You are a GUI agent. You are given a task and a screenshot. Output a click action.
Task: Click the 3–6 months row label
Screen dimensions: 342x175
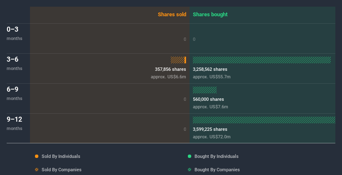(x=15, y=63)
